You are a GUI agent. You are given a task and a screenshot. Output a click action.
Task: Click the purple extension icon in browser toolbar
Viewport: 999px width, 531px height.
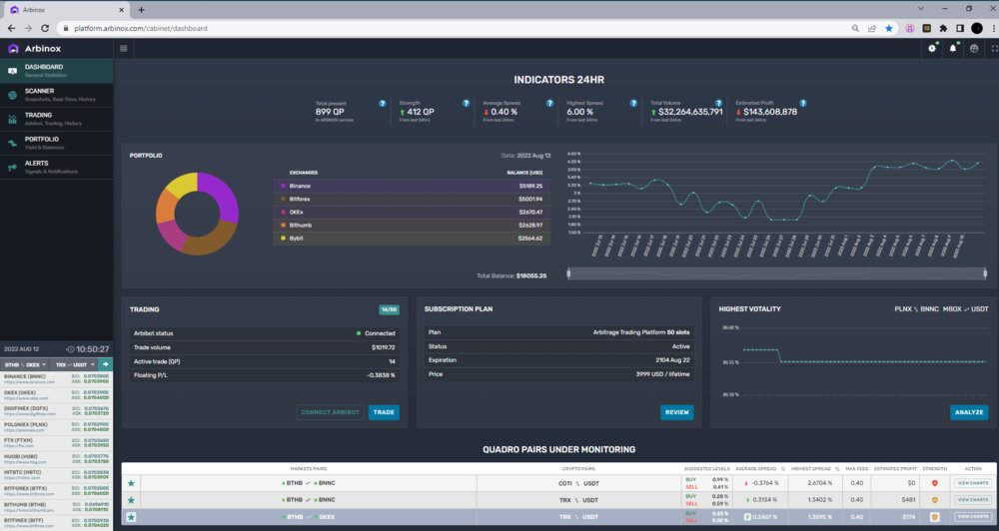(910, 28)
